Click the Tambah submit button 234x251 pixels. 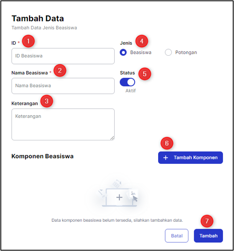(x=208, y=236)
